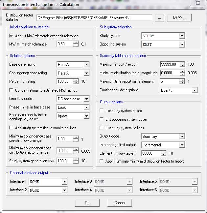Viewport: 207px width, 213px height.
Task: Click the MW mismatch tolerance value field
Action: point(65,44)
